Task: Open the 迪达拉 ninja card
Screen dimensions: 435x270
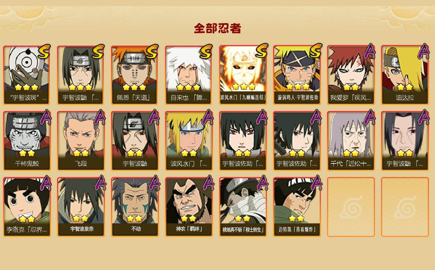Action: tap(405, 75)
